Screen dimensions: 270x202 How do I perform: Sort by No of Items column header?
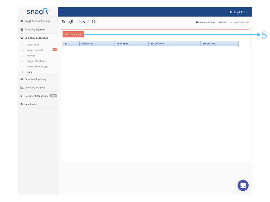pyautogui.click(x=132, y=44)
